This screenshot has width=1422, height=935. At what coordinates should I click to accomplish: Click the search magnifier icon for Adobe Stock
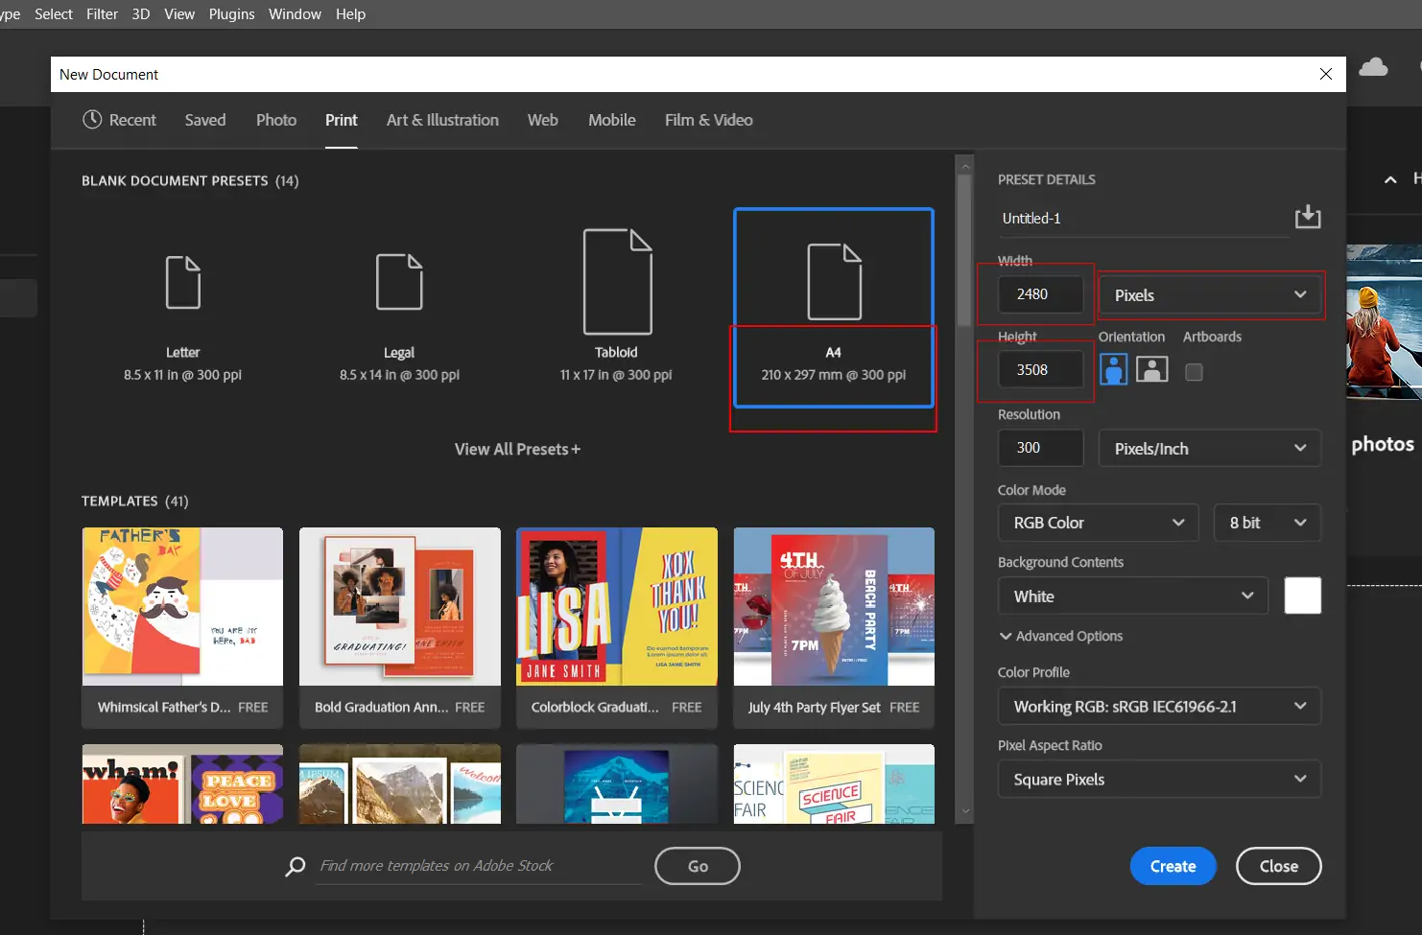[x=296, y=866]
